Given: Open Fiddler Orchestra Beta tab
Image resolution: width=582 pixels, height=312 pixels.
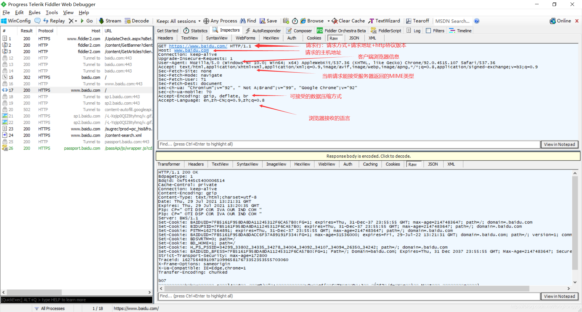Looking at the screenshot, I should pos(341,31).
